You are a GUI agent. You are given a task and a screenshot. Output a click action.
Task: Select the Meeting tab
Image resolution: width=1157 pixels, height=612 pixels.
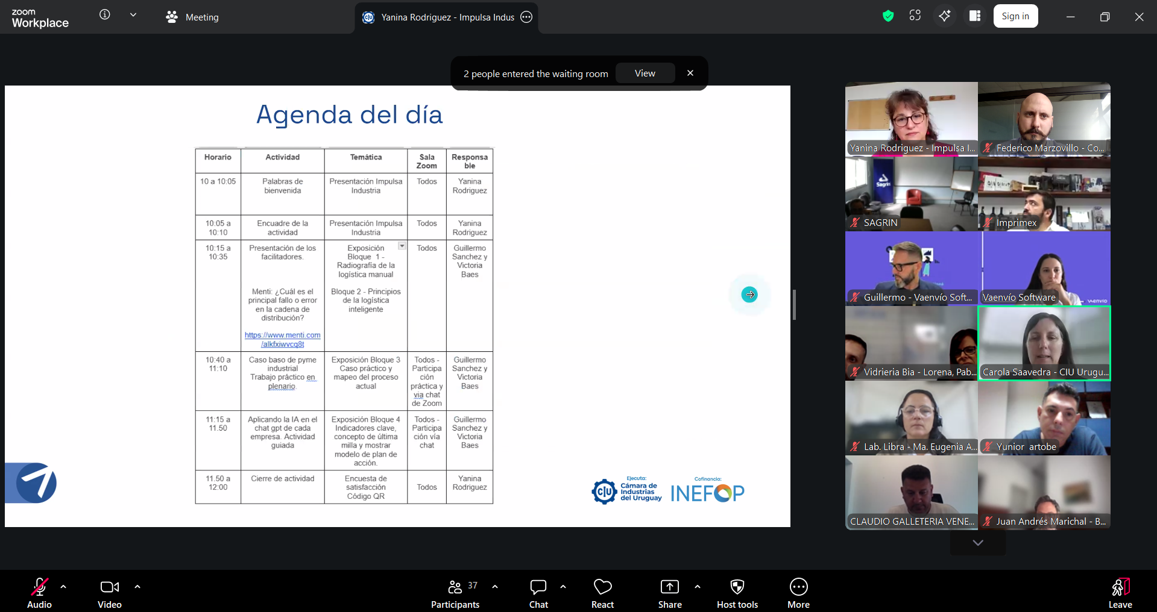point(193,17)
